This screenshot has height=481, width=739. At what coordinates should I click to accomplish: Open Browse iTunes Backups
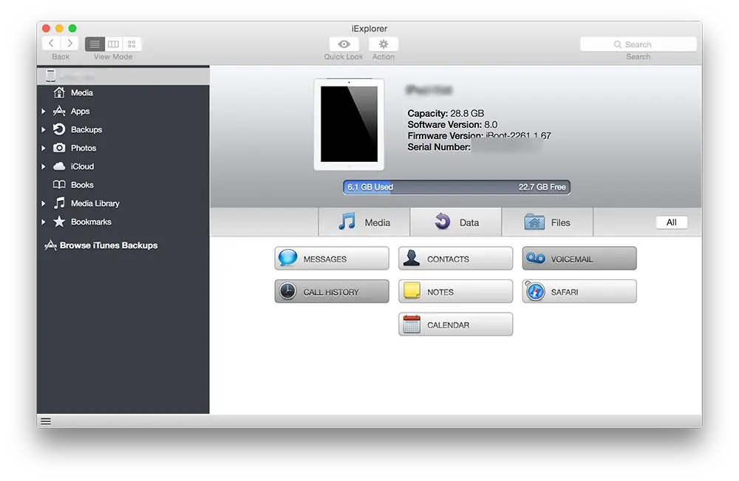(101, 245)
